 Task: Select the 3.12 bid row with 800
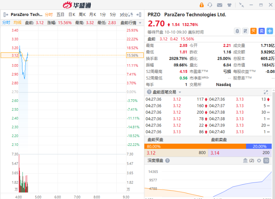pyautogui.click(x=176, y=153)
